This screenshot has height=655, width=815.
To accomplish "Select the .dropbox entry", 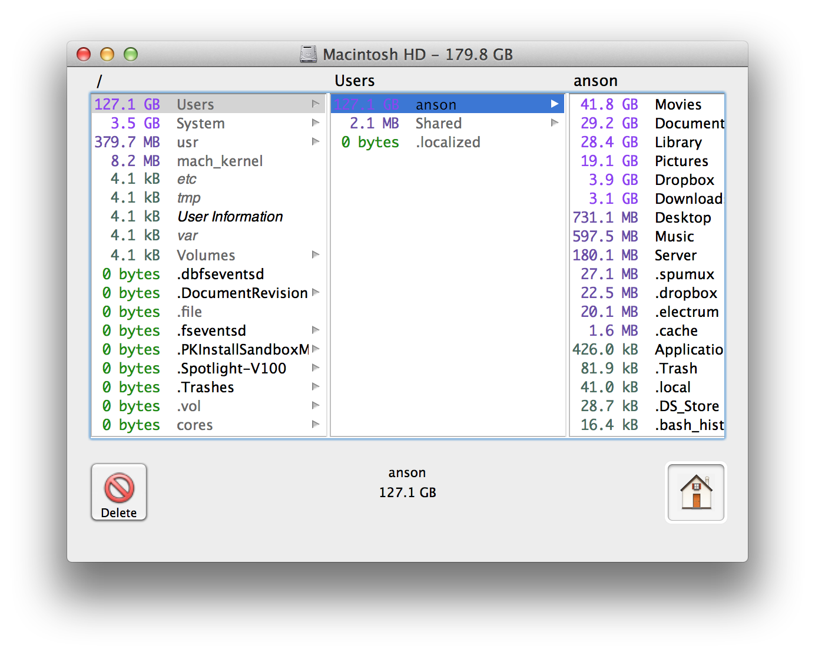I will pyautogui.click(x=647, y=293).
